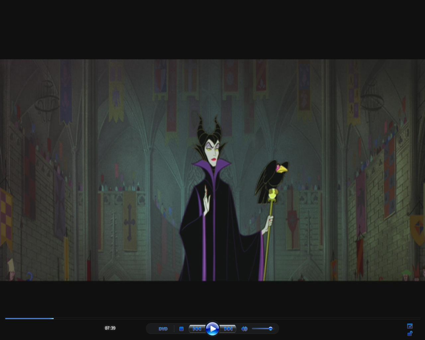425x340 pixels.
Task: Skip back to the previous chapter
Action: pyautogui.click(x=197, y=329)
